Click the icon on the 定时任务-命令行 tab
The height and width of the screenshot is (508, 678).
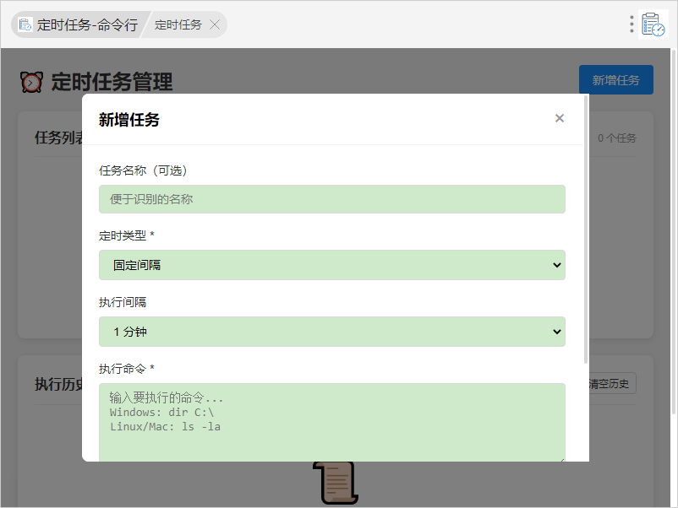[25, 24]
